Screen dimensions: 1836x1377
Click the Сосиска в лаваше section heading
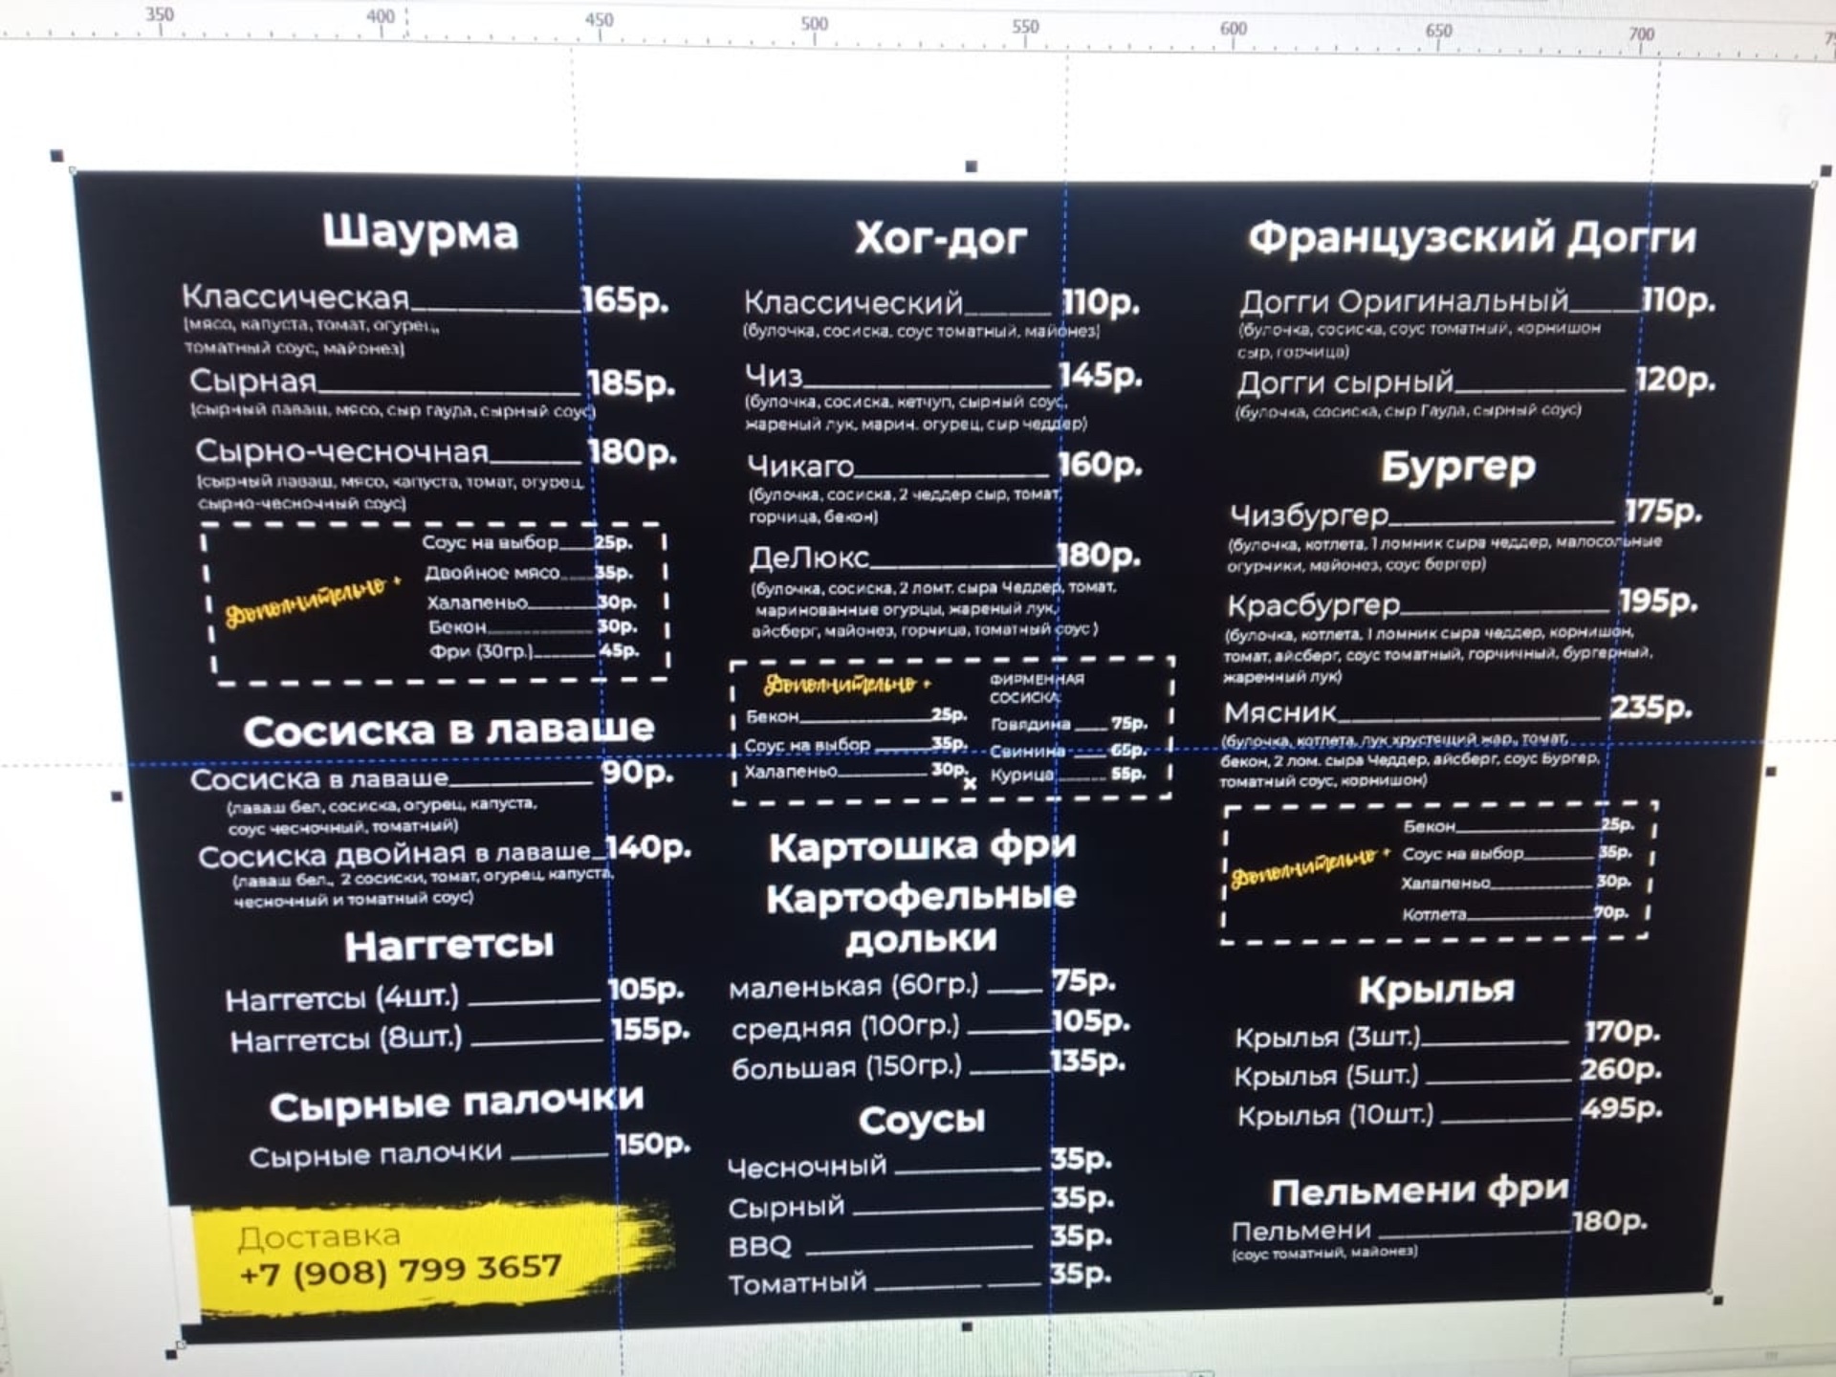(x=448, y=731)
